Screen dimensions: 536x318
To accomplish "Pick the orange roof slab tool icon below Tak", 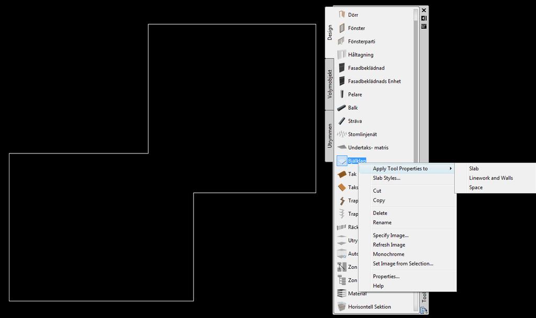I will click(x=341, y=187).
